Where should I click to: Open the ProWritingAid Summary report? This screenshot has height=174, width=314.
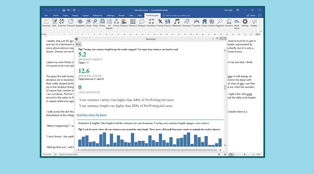pyautogui.click(x=46, y=23)
